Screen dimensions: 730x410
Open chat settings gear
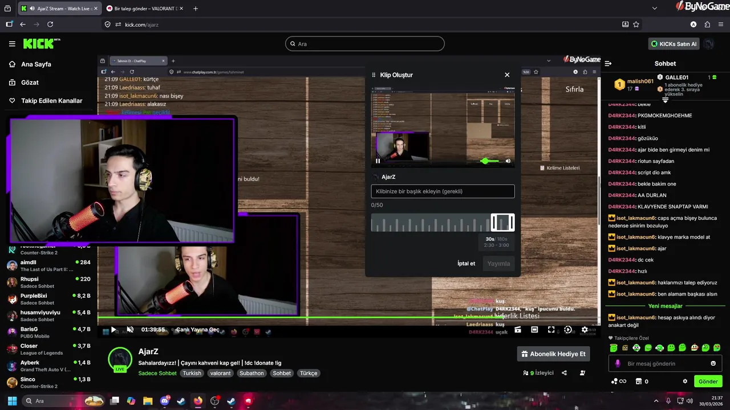(685, 382)
